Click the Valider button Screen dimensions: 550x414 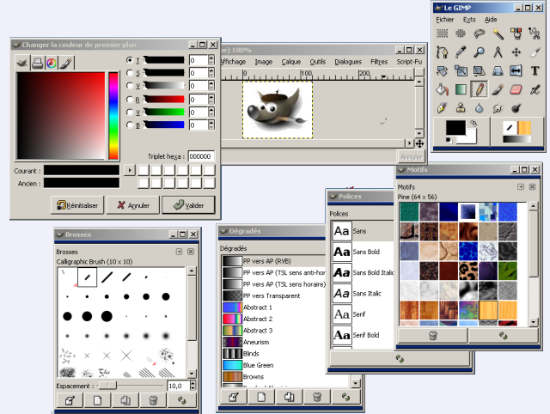pos(188,205)
